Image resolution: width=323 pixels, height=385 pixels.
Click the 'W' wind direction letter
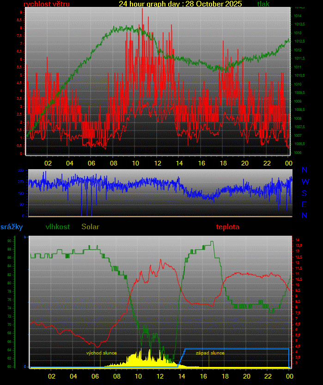305,182
